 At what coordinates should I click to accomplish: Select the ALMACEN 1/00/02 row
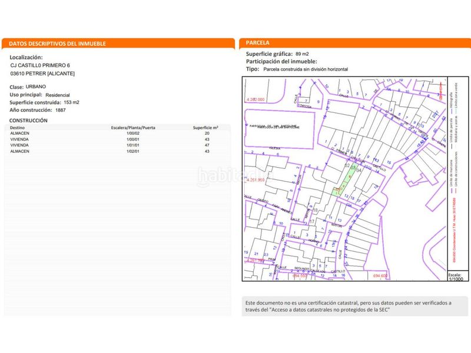[117, 134]
